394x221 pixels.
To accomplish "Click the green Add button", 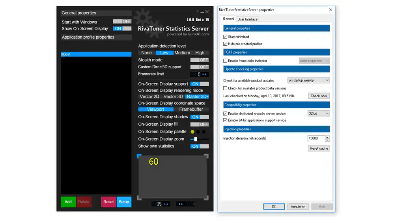I will click(68, 202).
